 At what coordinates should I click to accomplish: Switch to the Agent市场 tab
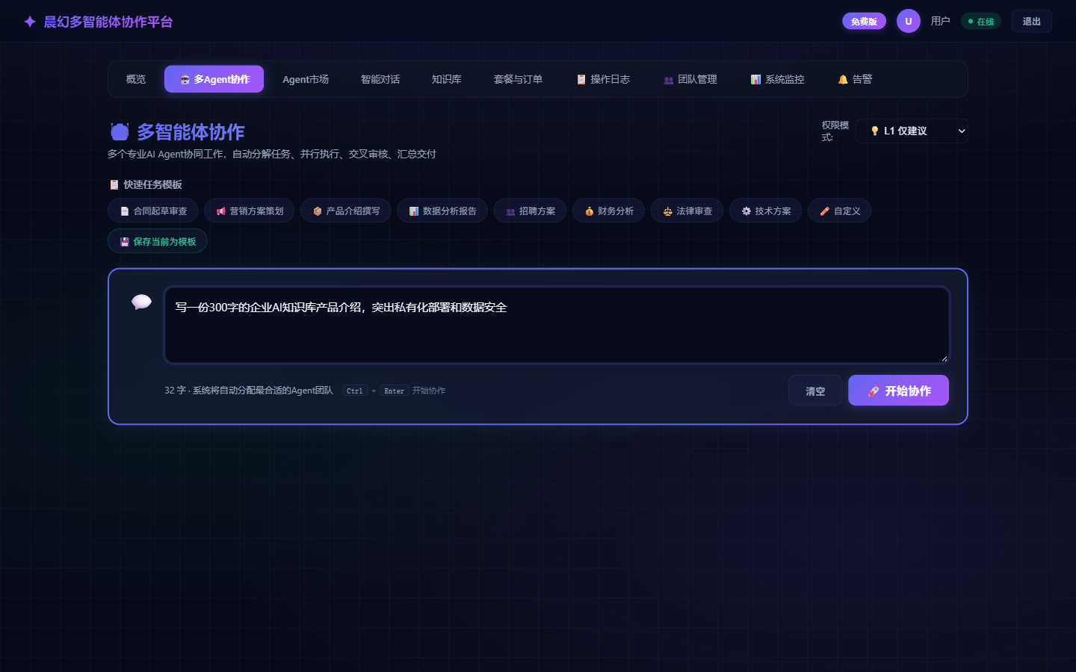[306, 79]
